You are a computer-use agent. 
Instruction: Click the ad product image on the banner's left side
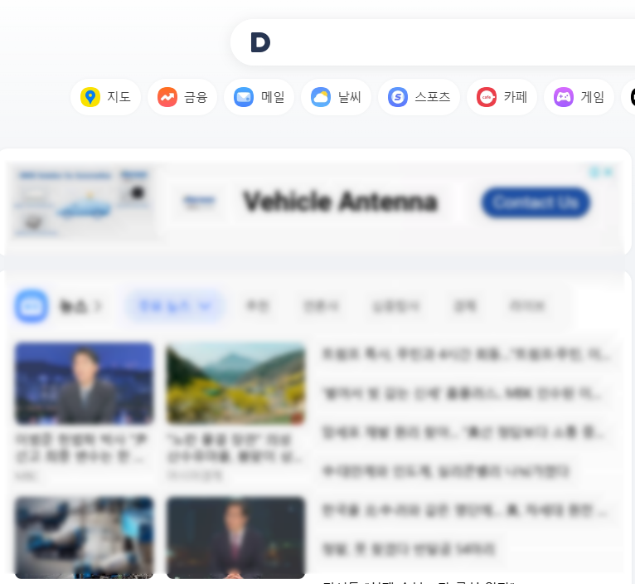[x=83, y=203]
